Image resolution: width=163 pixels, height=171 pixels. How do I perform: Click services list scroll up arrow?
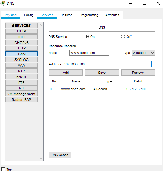[41, 25]
